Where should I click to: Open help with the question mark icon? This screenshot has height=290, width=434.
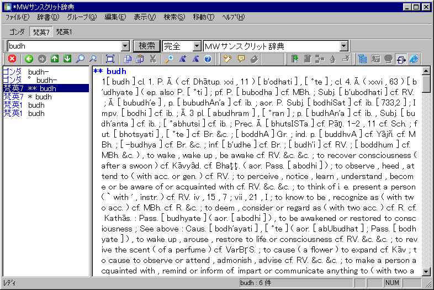tap(208, 59)
